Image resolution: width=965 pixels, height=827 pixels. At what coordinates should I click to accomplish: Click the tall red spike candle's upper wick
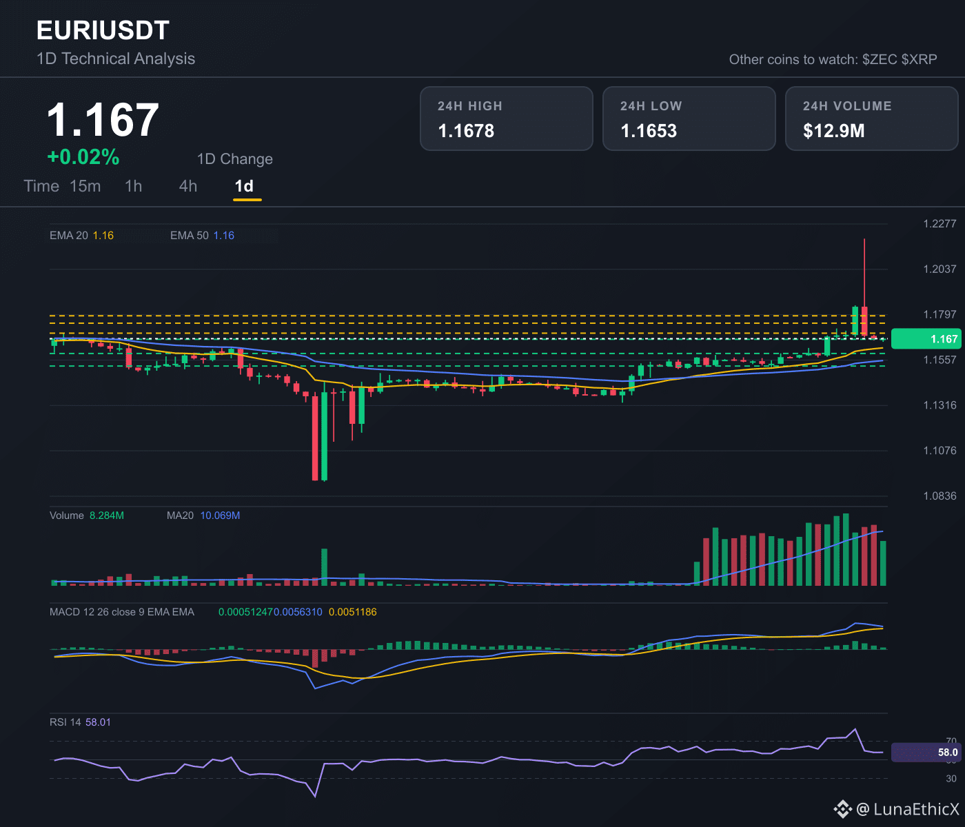tap(864, 272)
